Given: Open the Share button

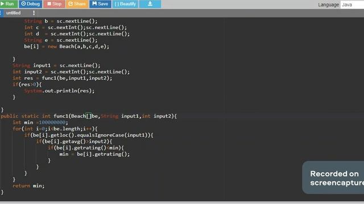Looking at the screenshot, I should (77, 4).
